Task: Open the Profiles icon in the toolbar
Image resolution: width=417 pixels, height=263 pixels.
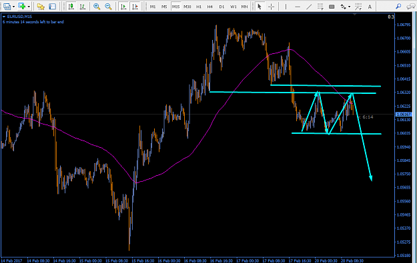Action: pos(7,7)
